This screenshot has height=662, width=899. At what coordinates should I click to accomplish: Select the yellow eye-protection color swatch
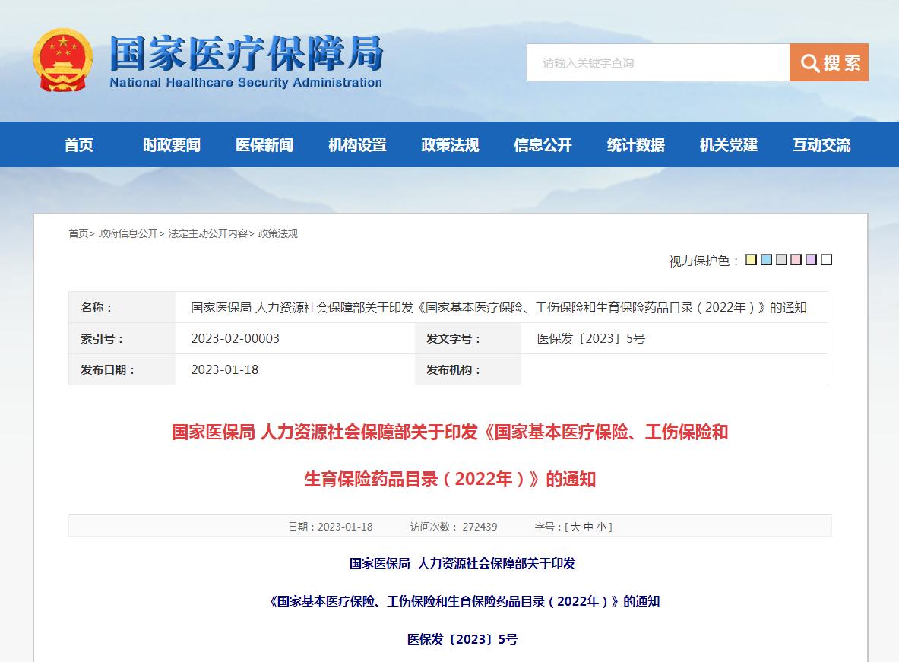(752, 260)
